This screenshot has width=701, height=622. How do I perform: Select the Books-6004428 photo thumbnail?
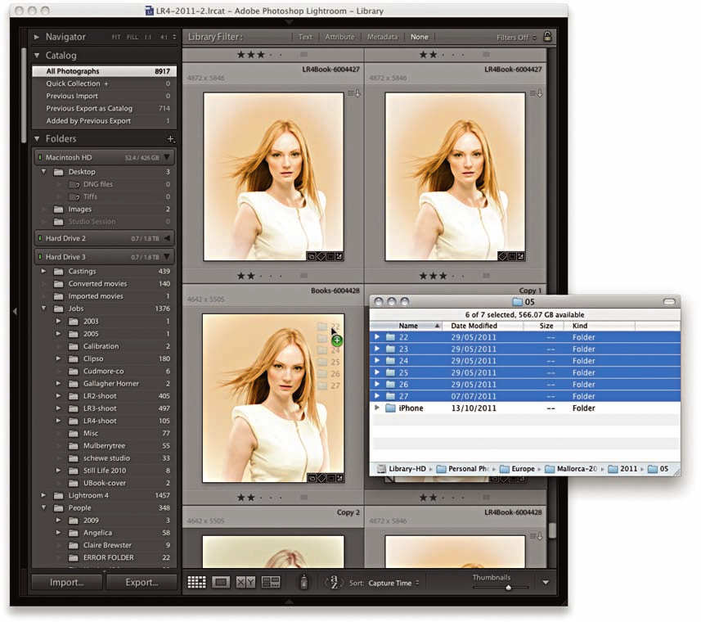click(x=273, y=398)
